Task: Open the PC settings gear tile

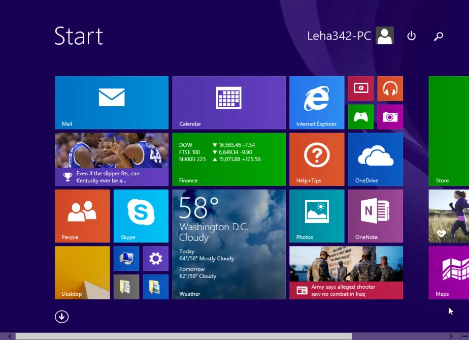Action: click(x=155, y=259)
